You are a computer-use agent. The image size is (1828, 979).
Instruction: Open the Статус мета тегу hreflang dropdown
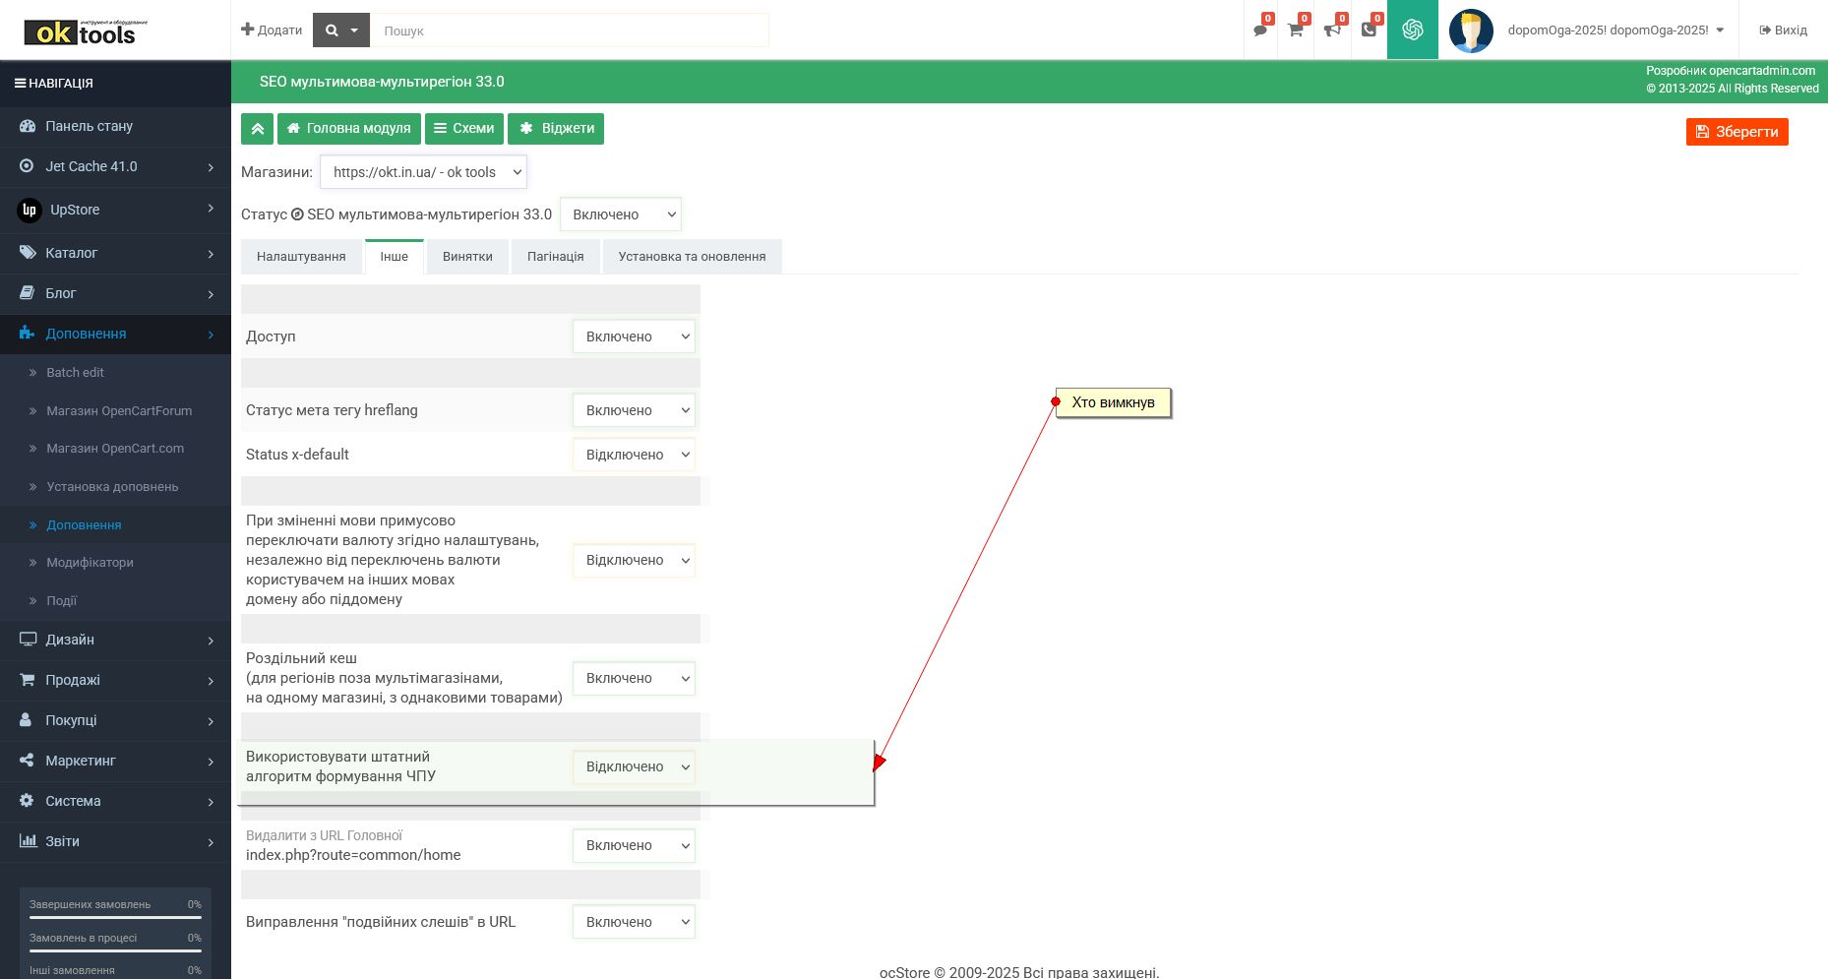[634, 410]
